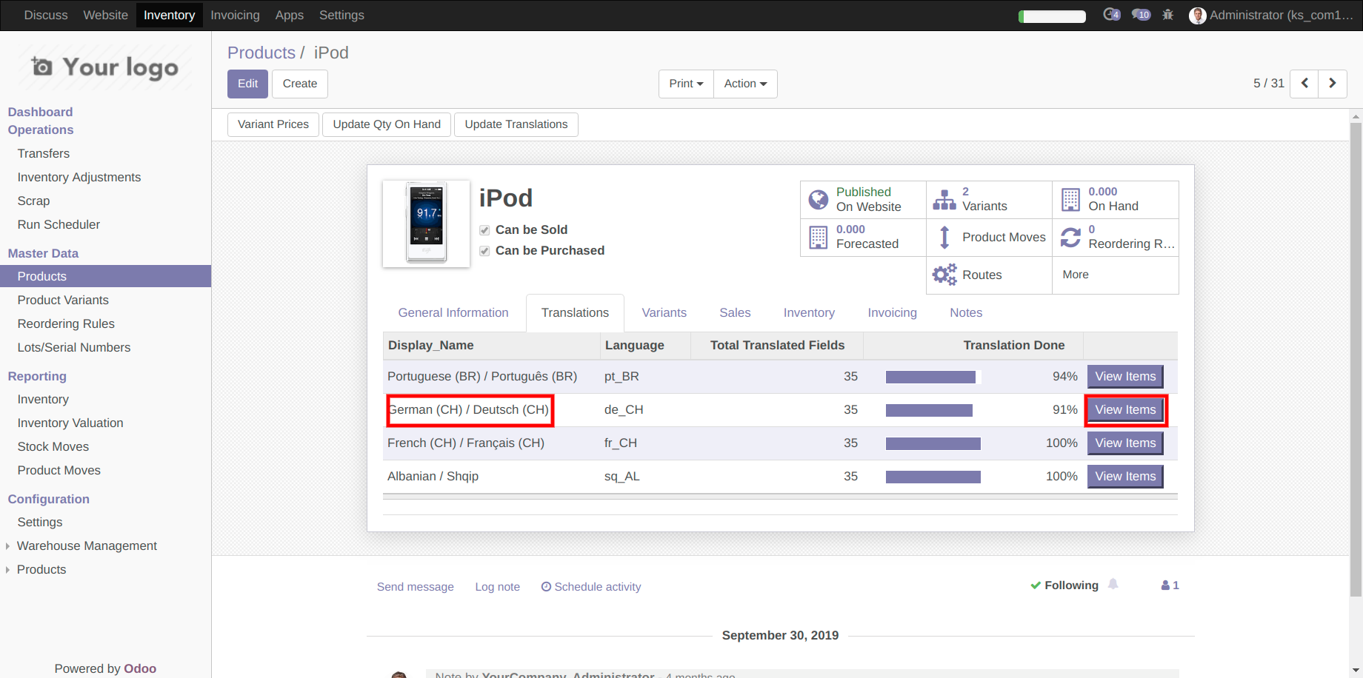Click the Schedule activity clock icon
The height and width of the screenshot is (678, 1363).
coord(546,587)
